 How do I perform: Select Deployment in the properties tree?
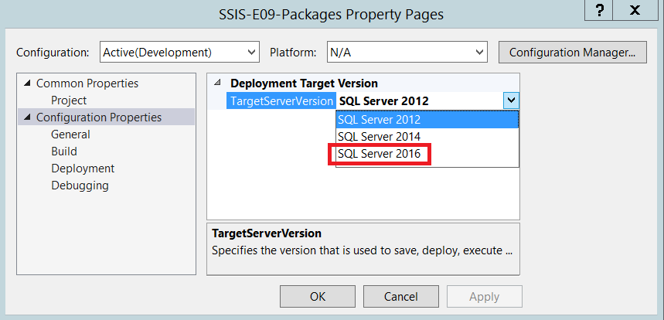pyautogui.click(x=83, y=168)
